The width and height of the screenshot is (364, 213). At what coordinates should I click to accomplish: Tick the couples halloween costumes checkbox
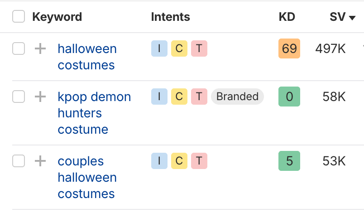tap(19, 161)
